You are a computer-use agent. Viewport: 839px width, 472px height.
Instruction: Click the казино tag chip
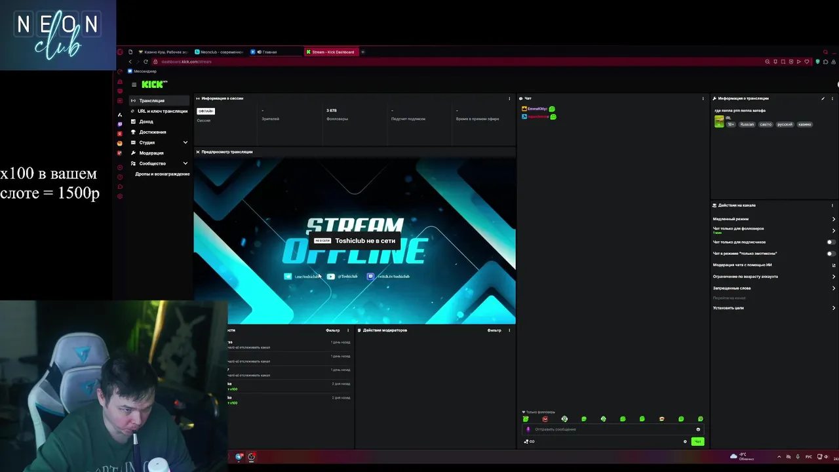point(805,125)
